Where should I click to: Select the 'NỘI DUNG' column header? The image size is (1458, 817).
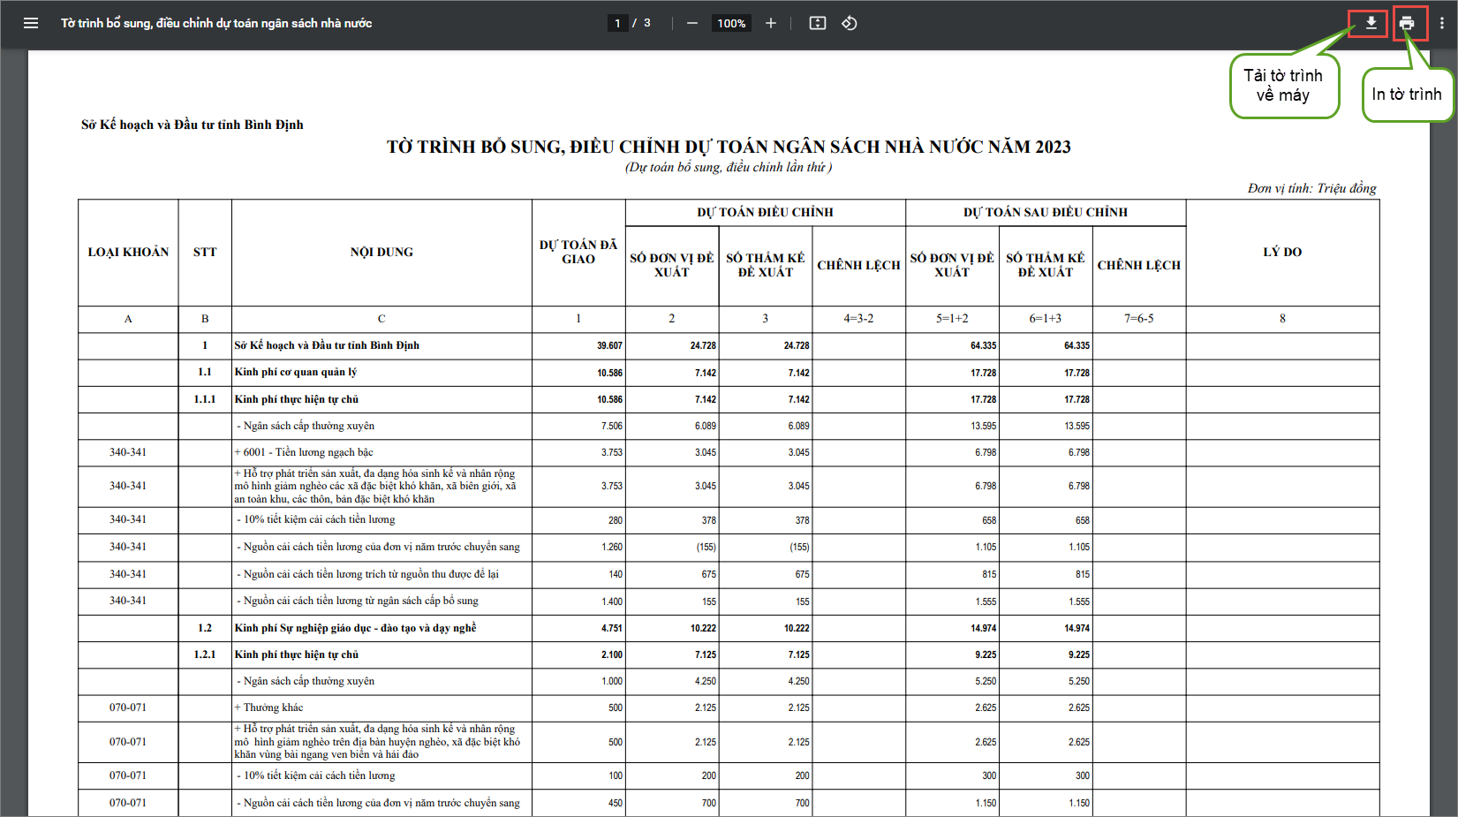tap(381, 253)
